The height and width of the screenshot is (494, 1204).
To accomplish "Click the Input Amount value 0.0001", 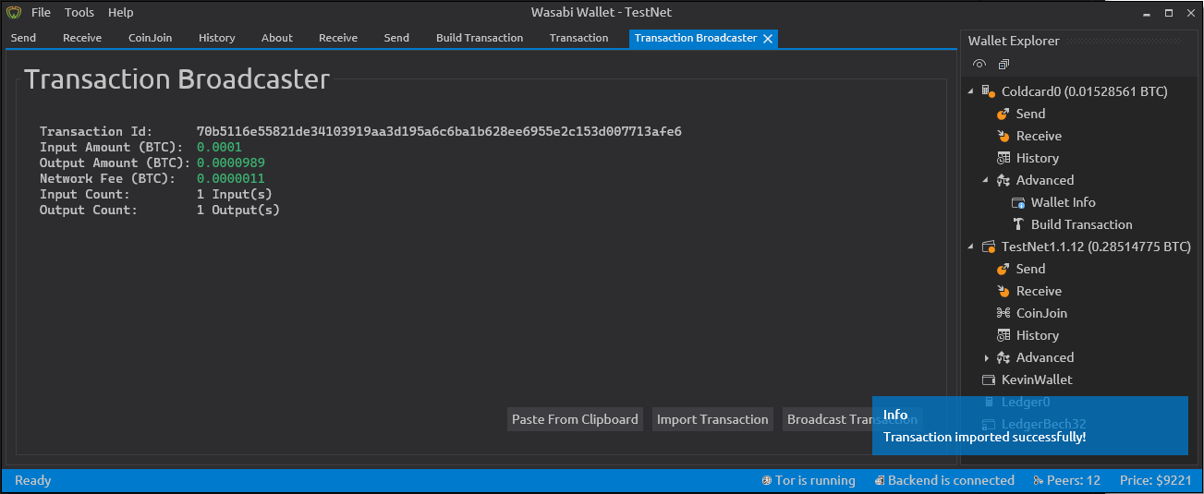I will pyautogui.click(x=220, y=147).
